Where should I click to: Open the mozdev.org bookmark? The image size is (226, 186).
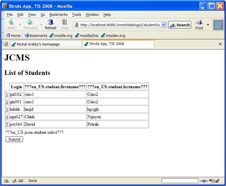113,35
